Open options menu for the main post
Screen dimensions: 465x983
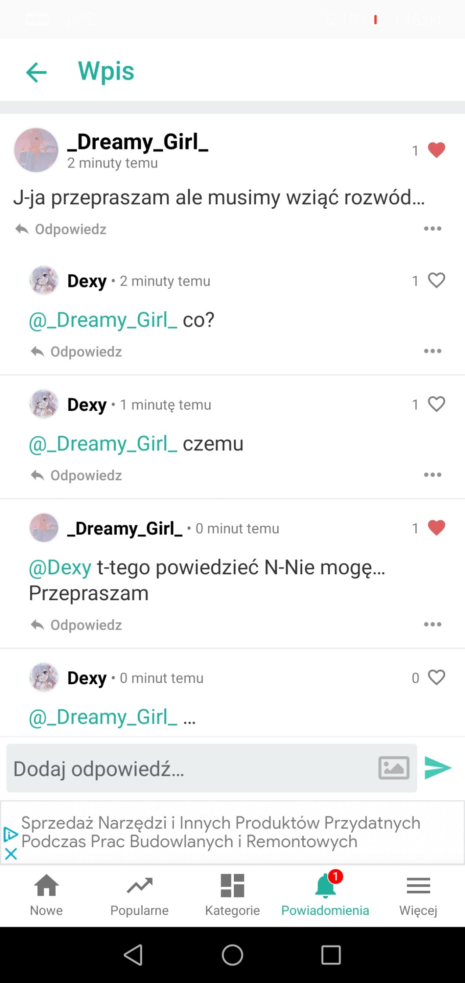pyautogui.click(x=433, y=229)
